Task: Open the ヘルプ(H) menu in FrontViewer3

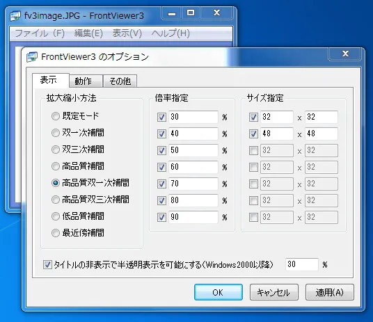Action: tap(170, 33)
